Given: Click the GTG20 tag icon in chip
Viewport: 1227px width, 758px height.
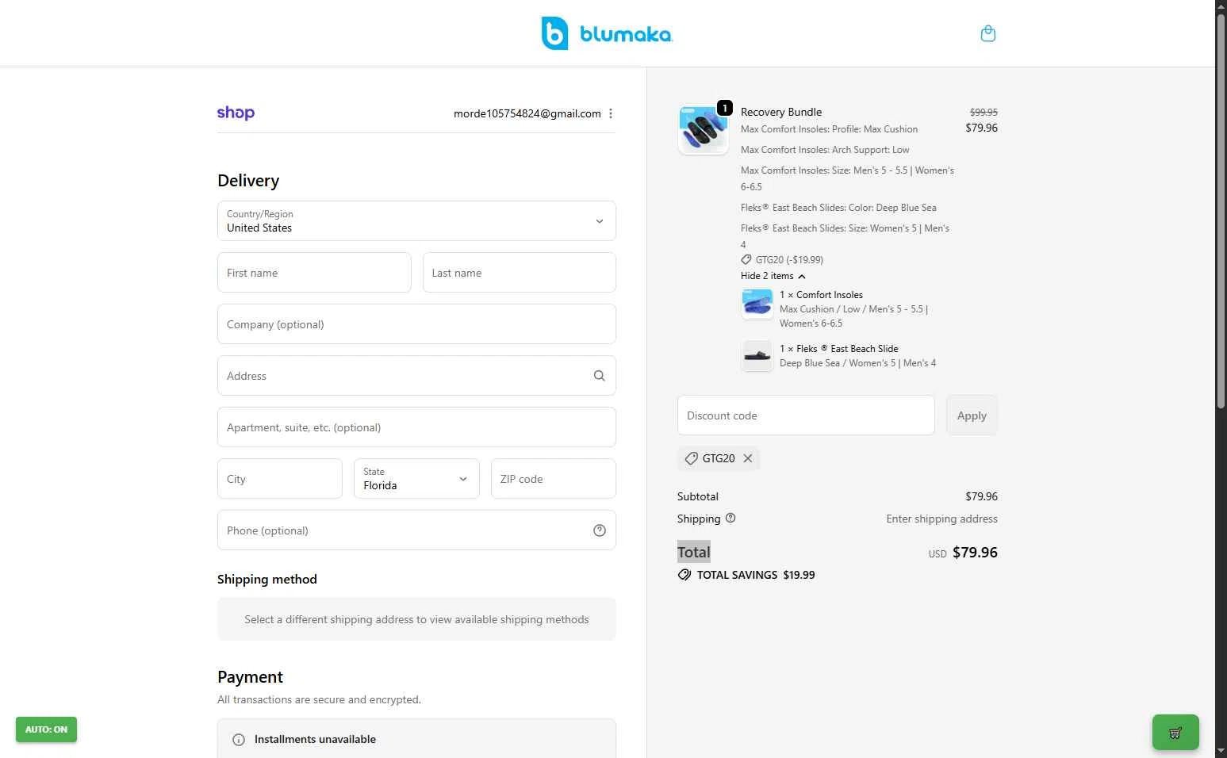Looking at the screenshot, I should coord(692,458).
